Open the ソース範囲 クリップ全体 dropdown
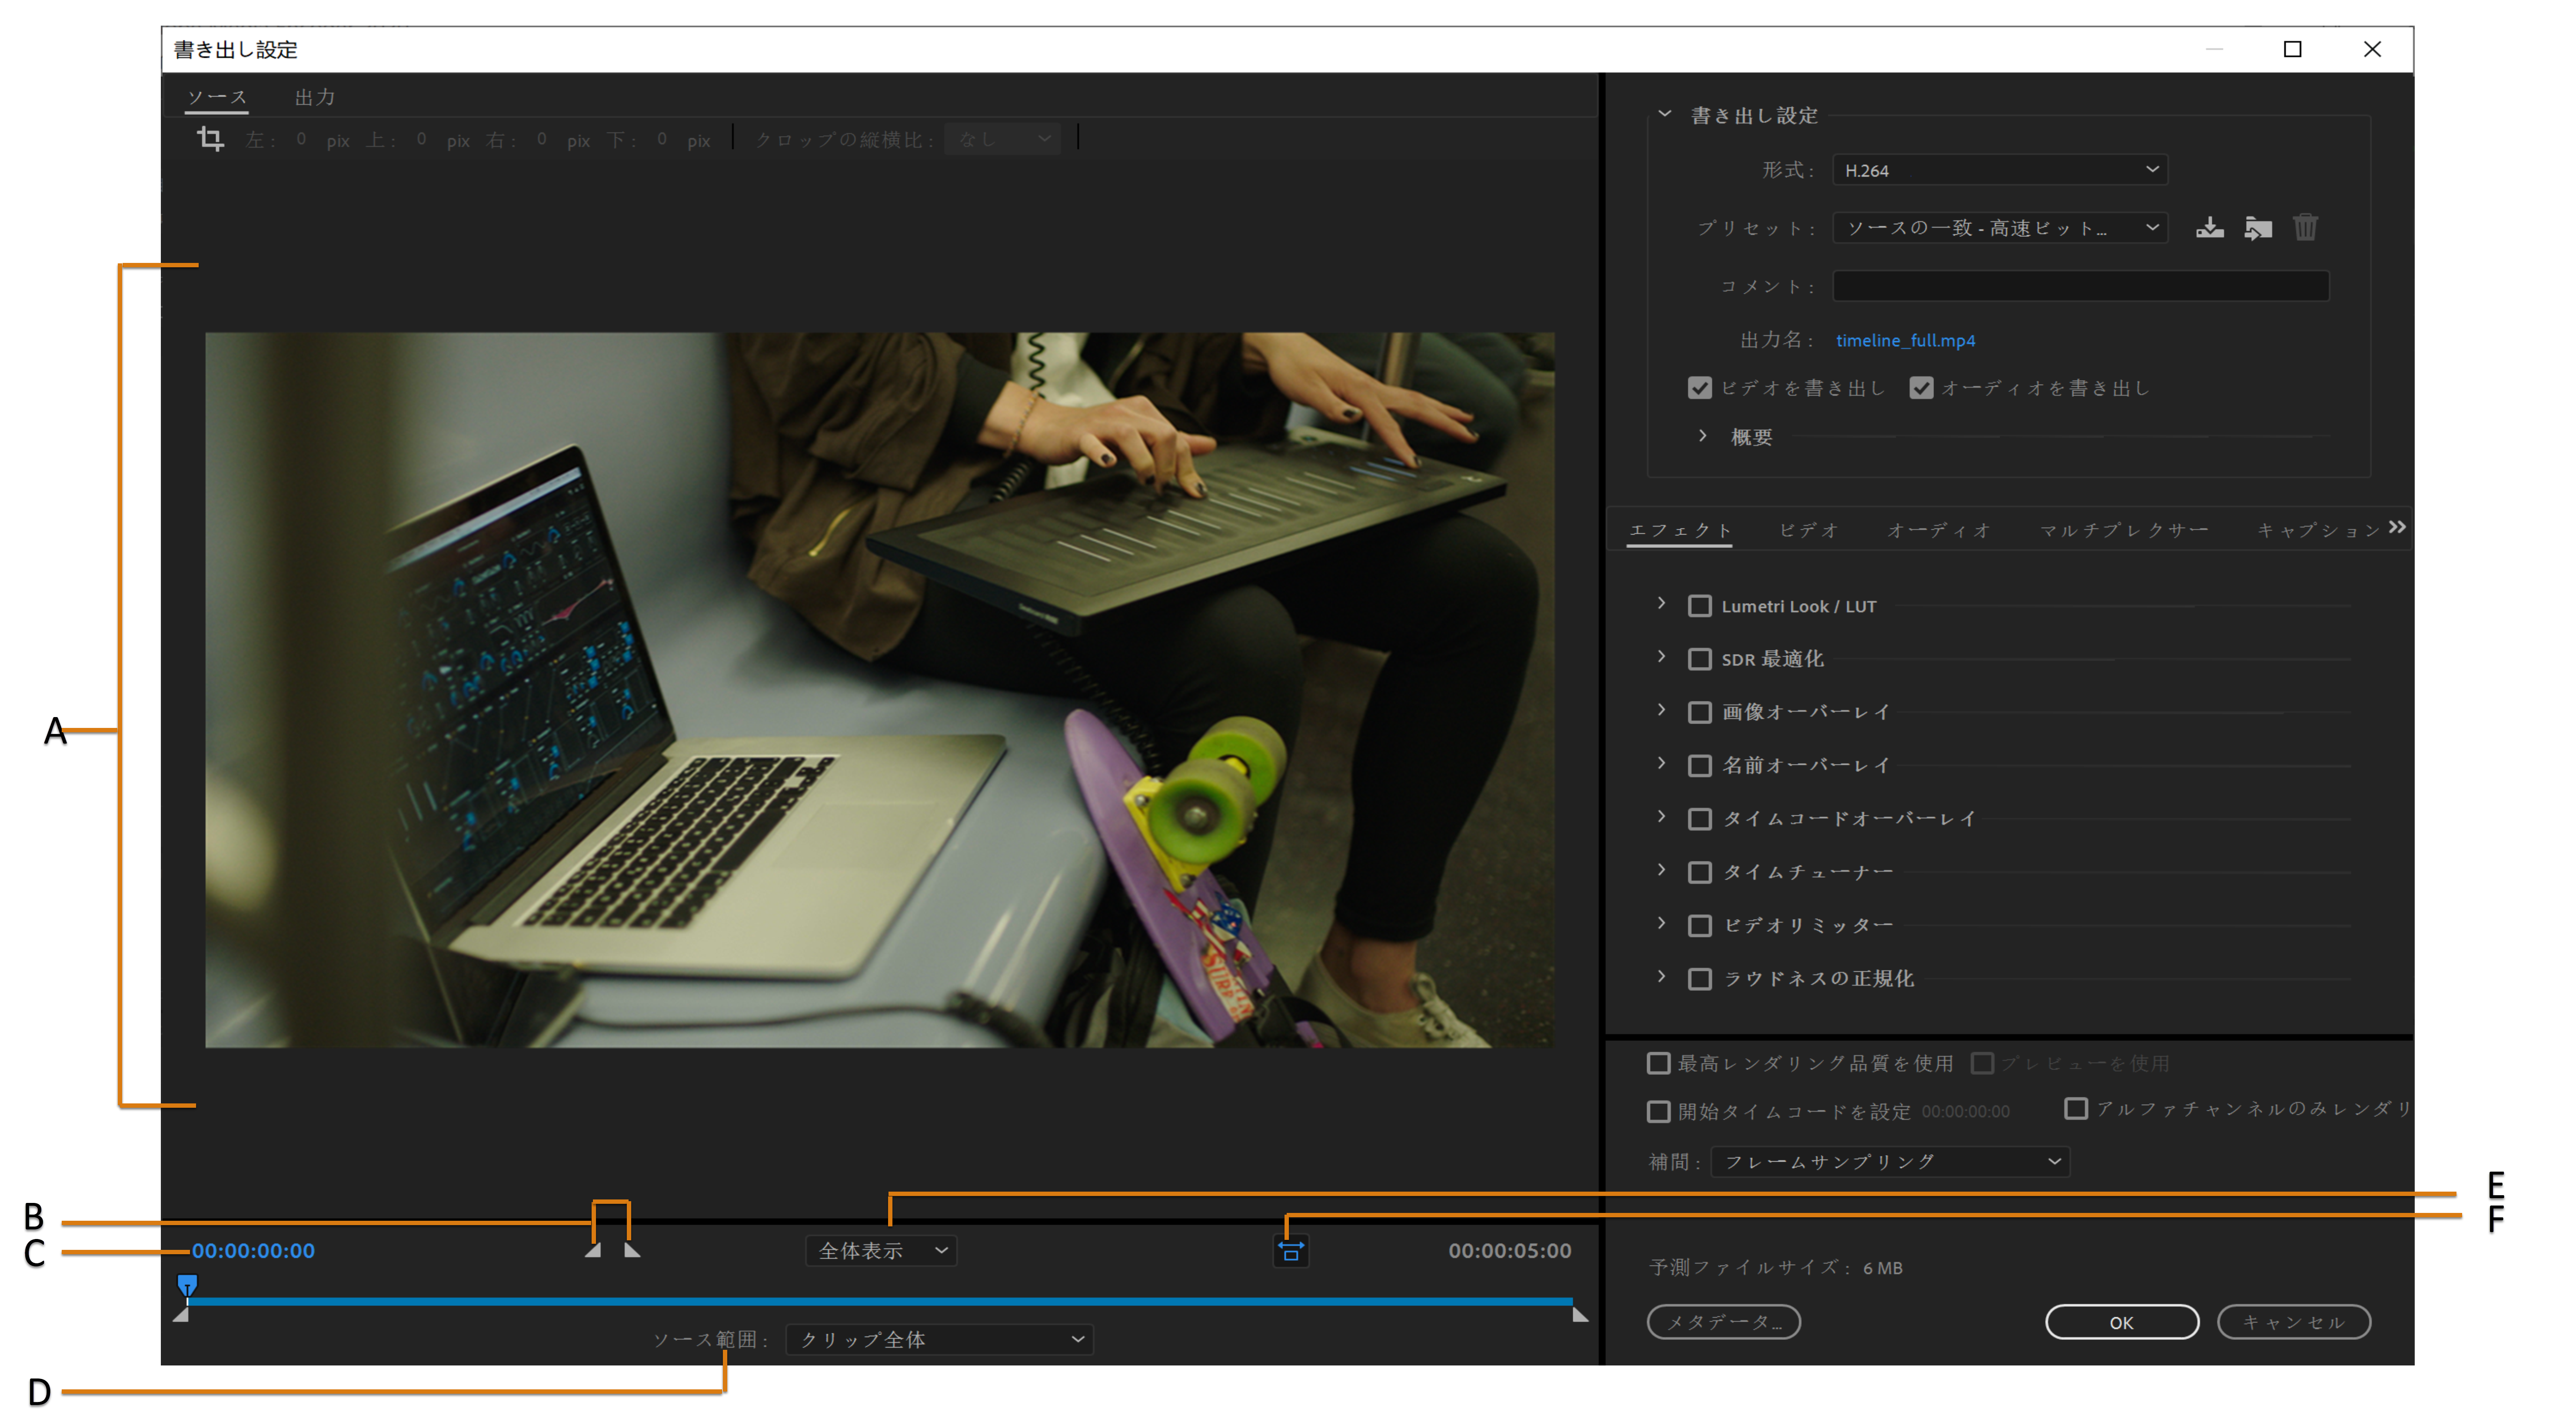This screenshot has height=1425, width=2576. (939, 1339)
